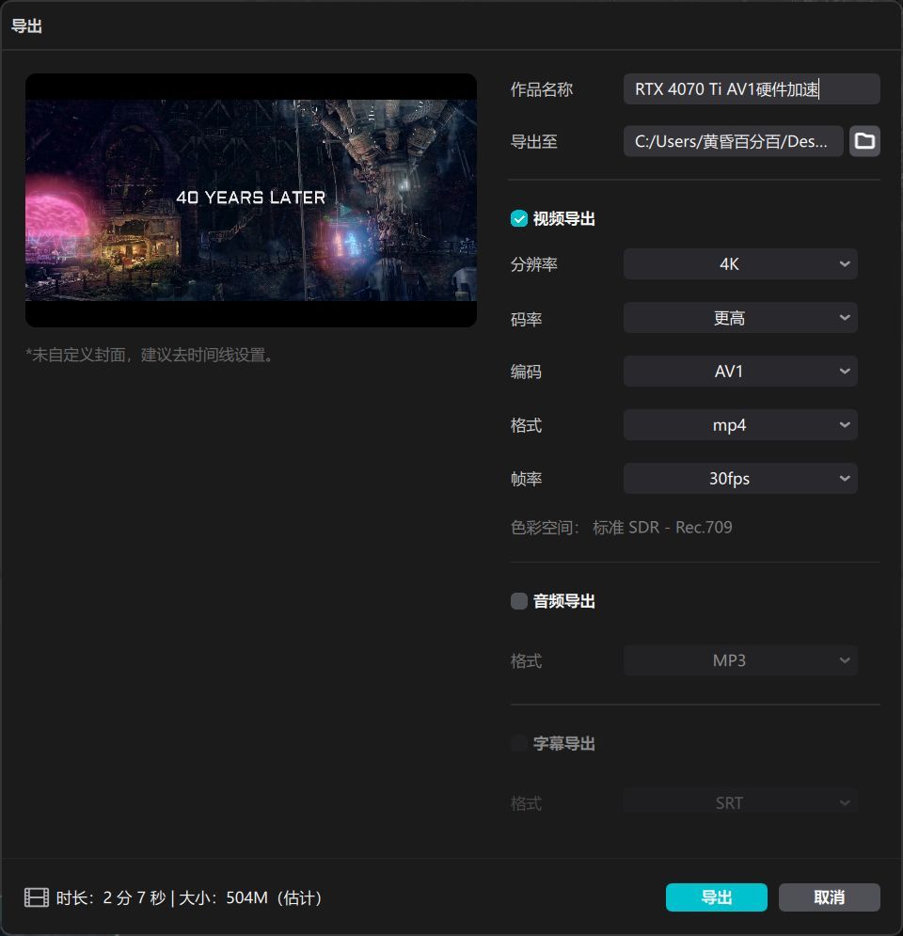
Task: Click the 作品名称 input field
Action: (752, 89)
